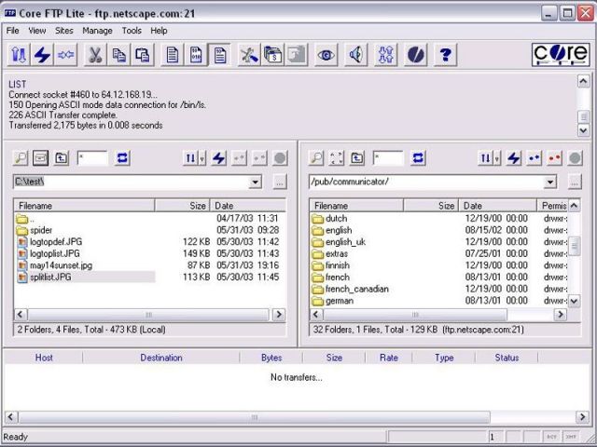597x447 pixels.
Task: Click local pane lightning quick-transfer icon
Action: 219,158
